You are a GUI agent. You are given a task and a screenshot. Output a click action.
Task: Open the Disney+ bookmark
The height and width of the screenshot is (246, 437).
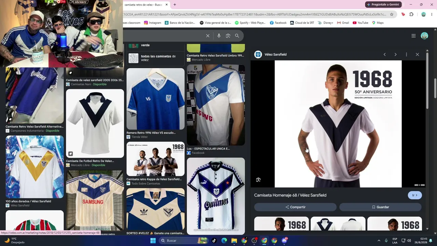point(325,23)
